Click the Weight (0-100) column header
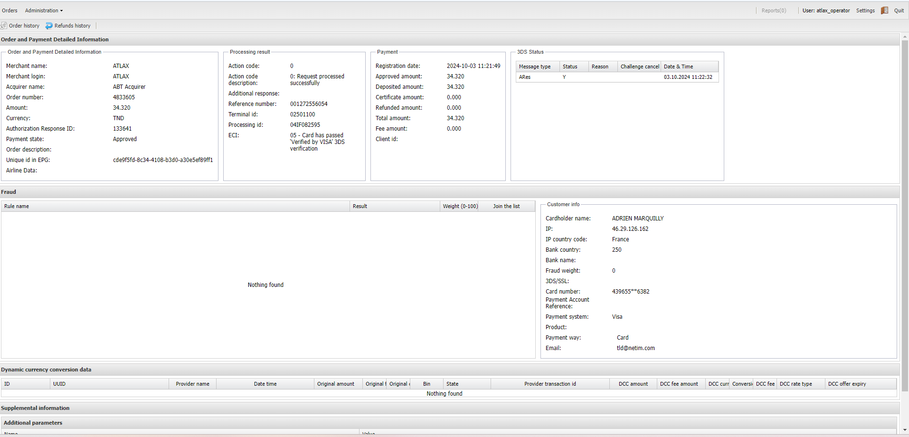Viewport: 909px width, 437px height. [x=460, y=206]
